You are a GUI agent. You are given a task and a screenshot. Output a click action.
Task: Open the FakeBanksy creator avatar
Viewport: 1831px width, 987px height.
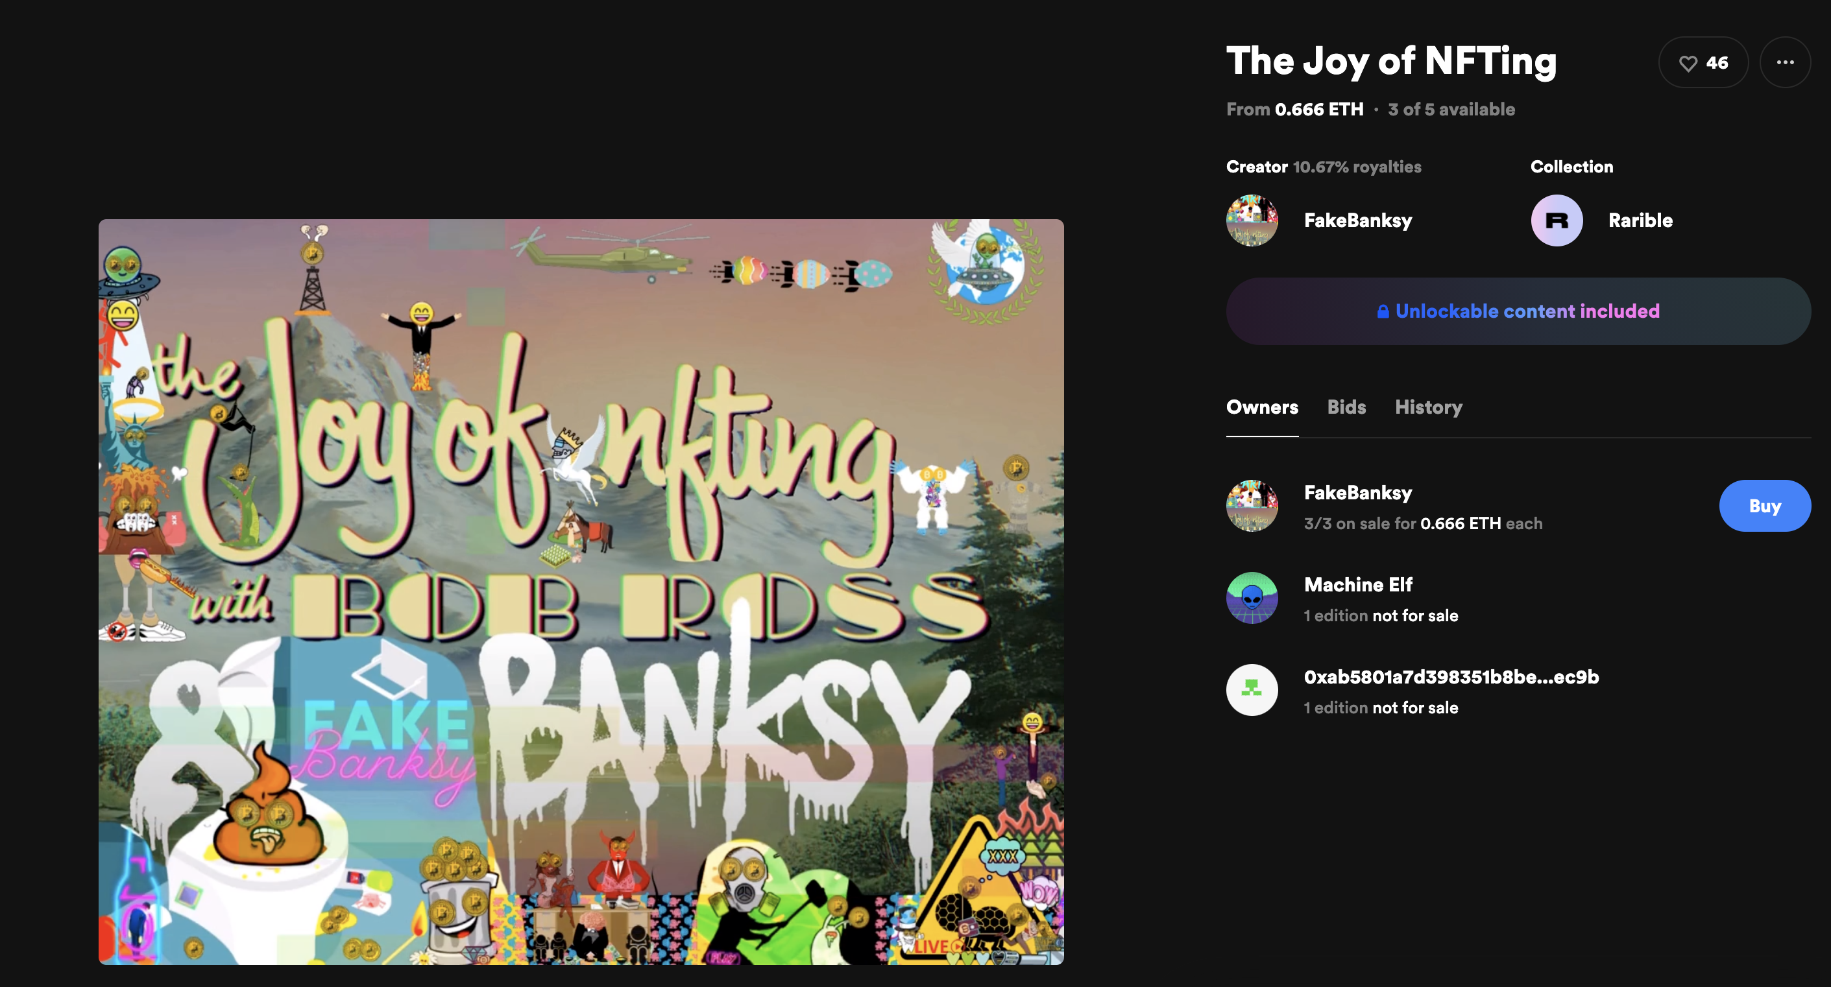[x=1252, y=220]
